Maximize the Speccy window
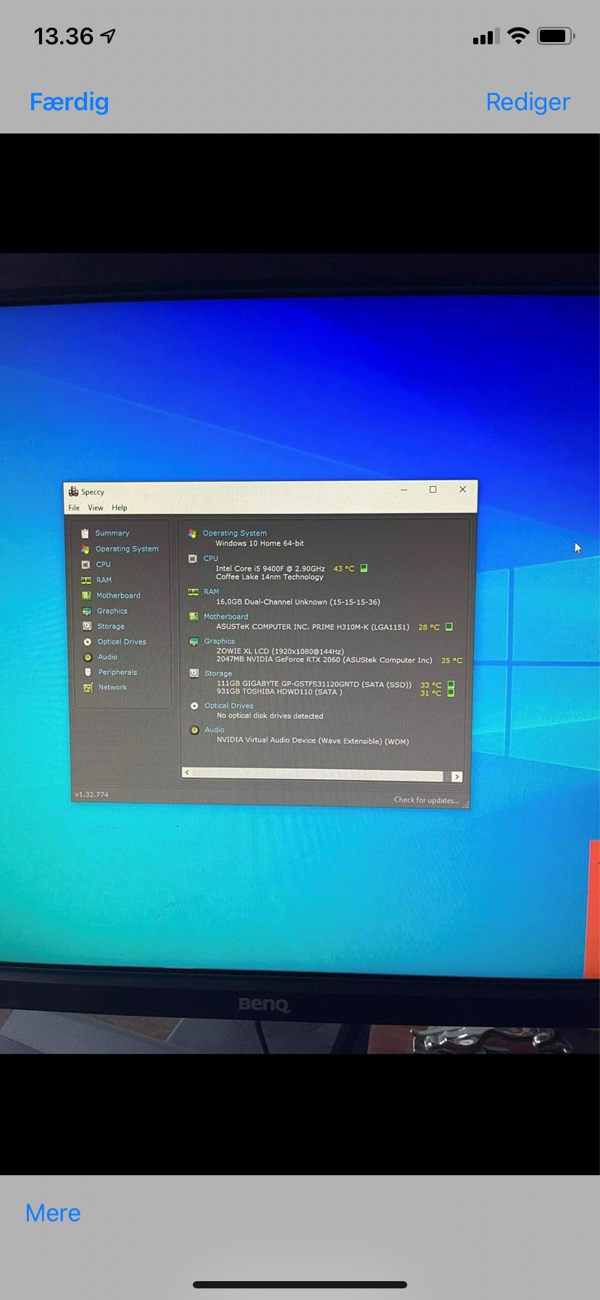Image resolution: width=600 pixels, height=1300 pixels. point(433,490)
